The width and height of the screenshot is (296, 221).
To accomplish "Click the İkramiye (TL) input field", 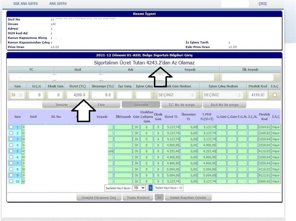I will click(103, 95).
